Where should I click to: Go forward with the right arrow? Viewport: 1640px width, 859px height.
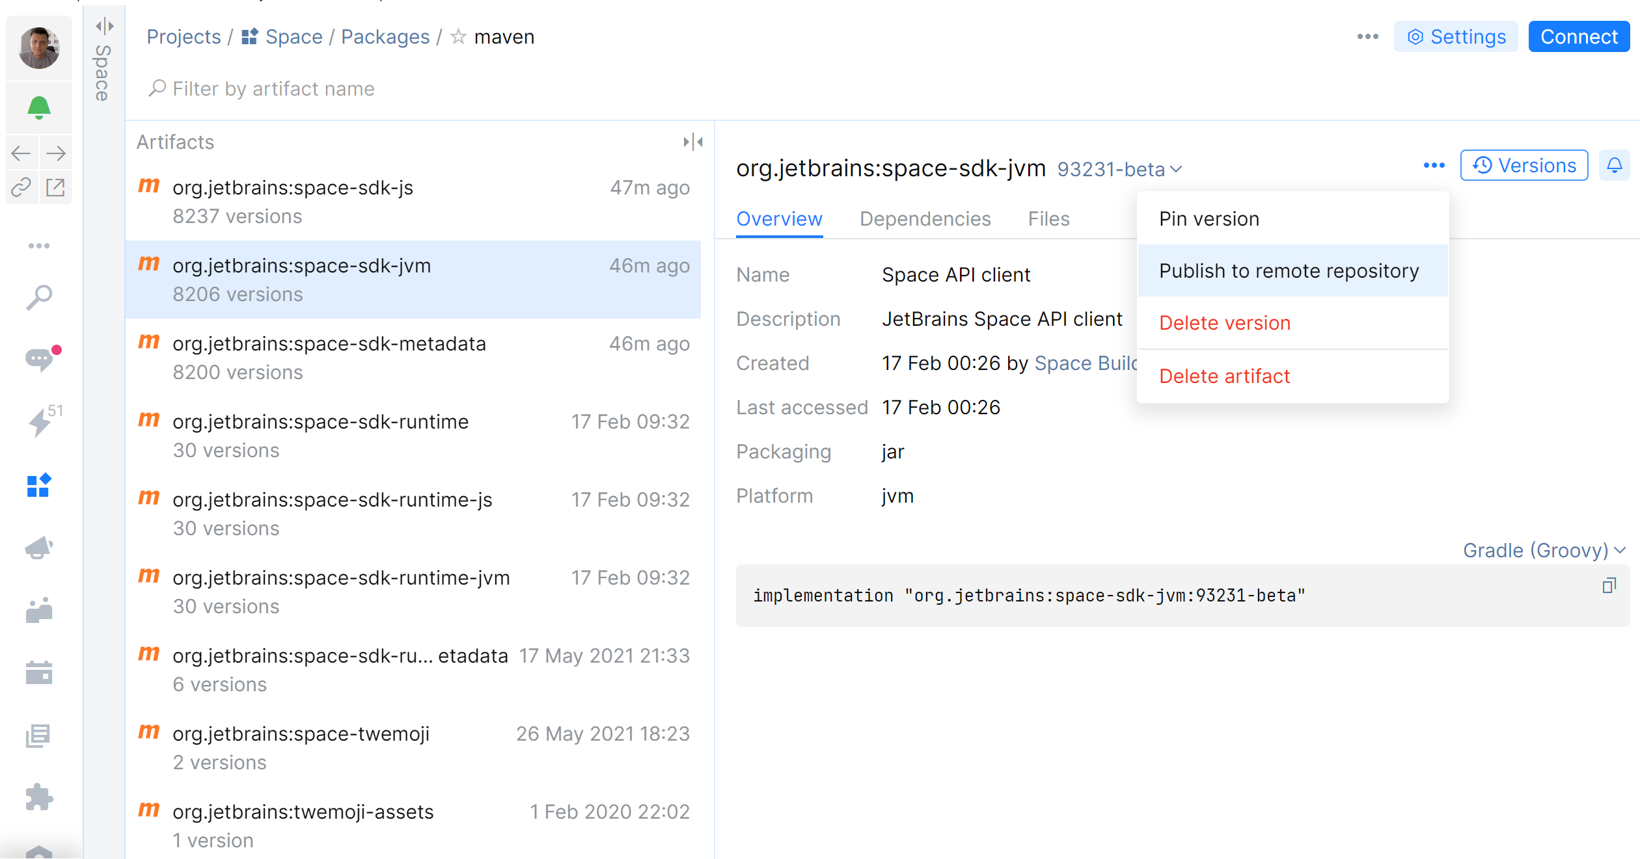point(56,153)
